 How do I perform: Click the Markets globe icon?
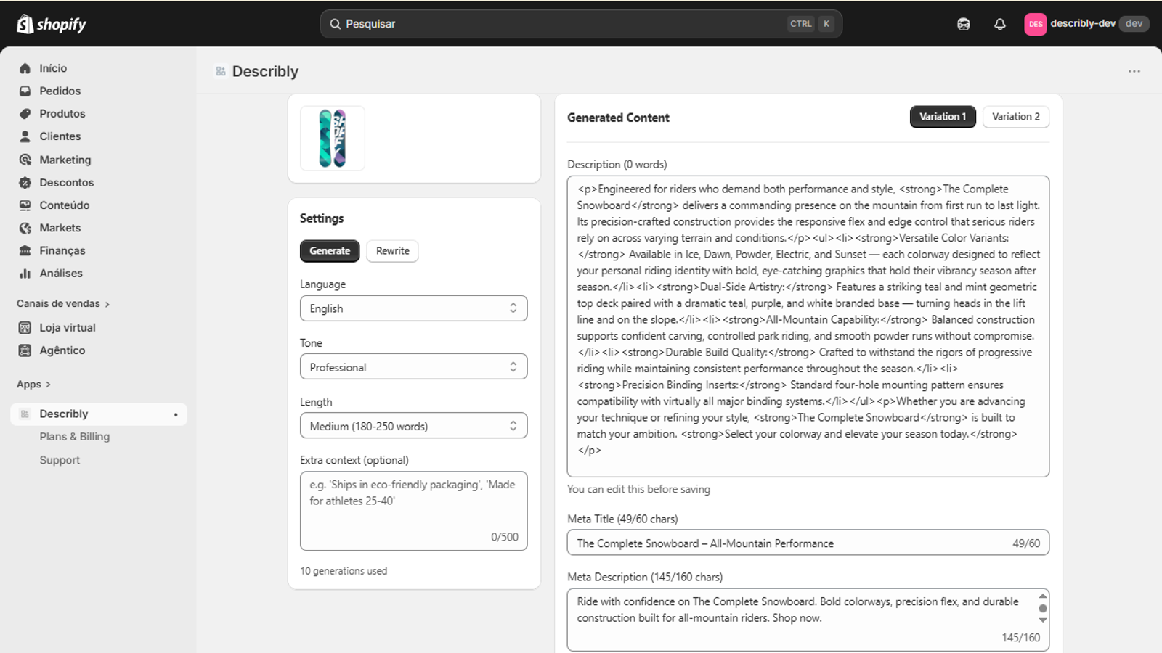point(25,228)
